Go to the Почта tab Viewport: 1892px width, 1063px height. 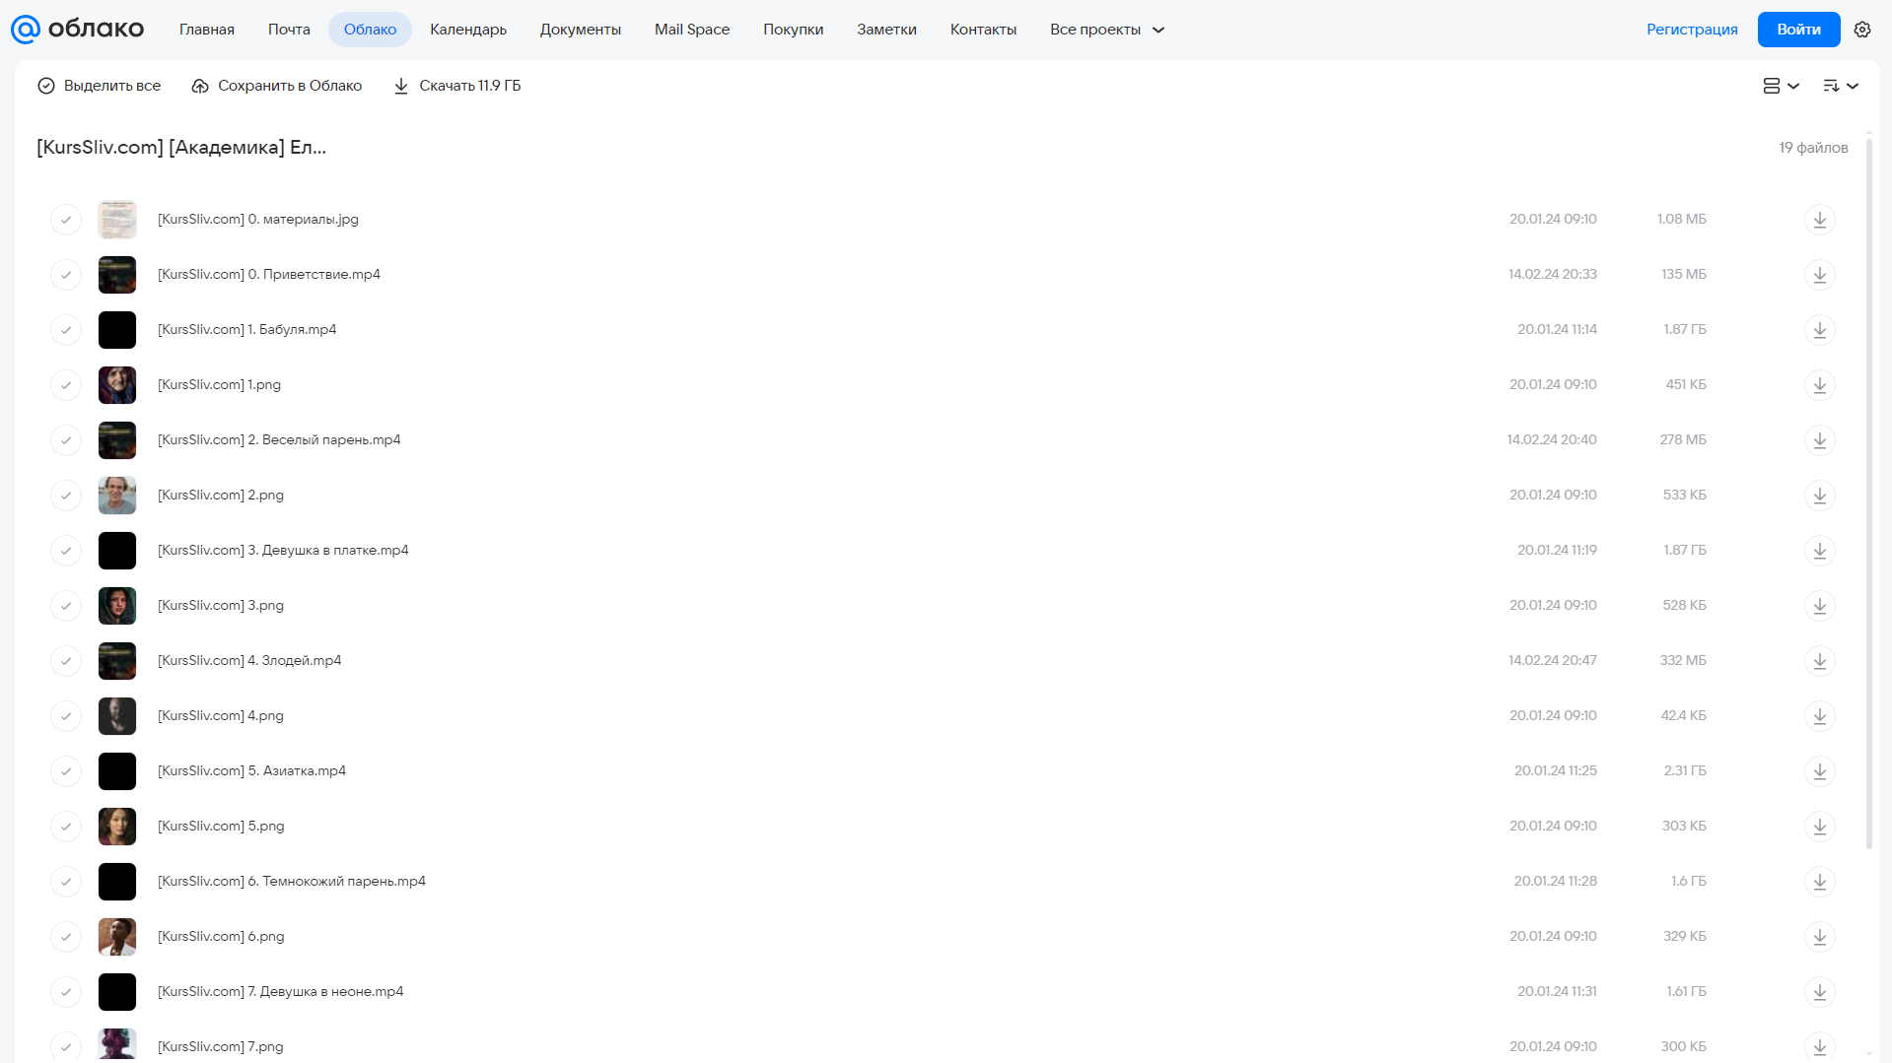(x=289, y=30)
